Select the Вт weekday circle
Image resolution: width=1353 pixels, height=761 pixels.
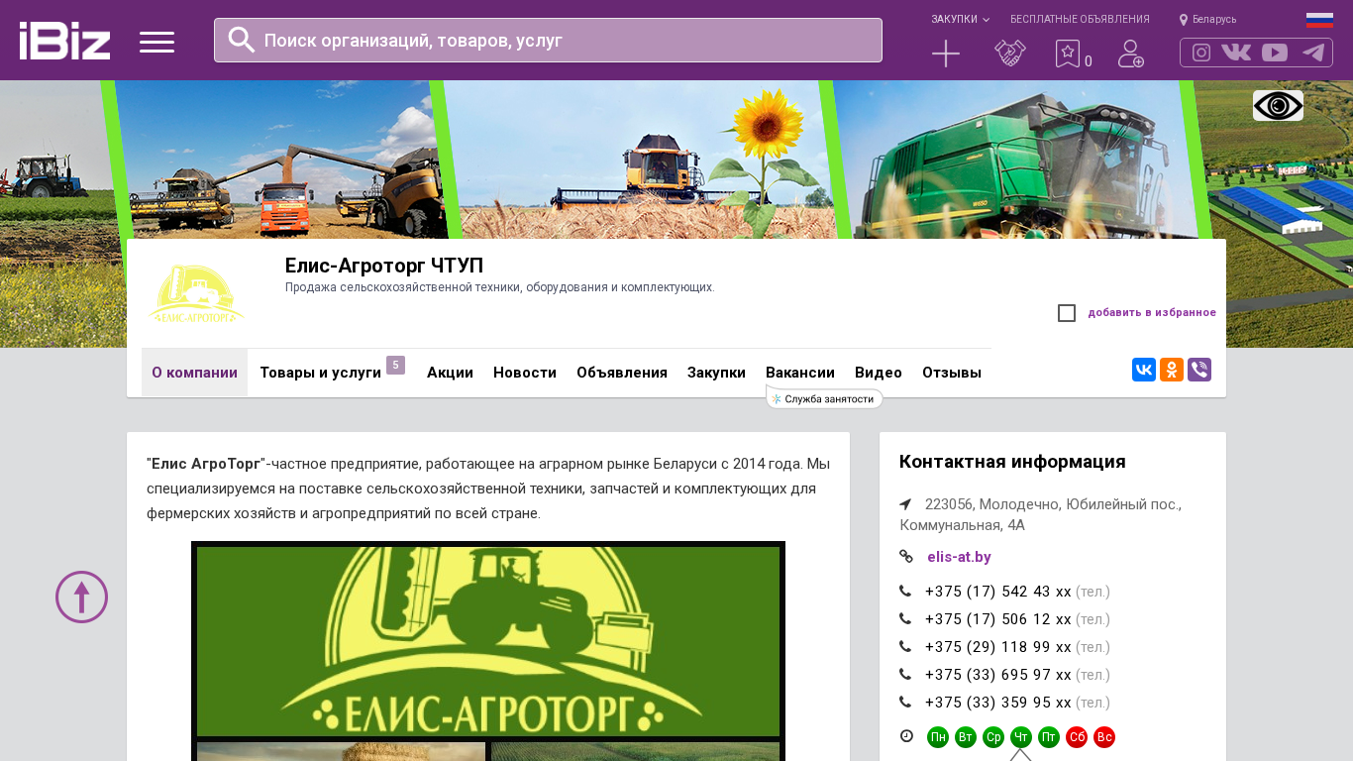point(966,737)
